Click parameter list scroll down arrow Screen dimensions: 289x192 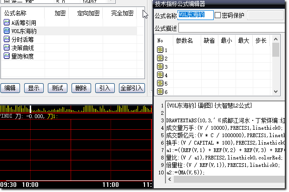tap(276, 92)
